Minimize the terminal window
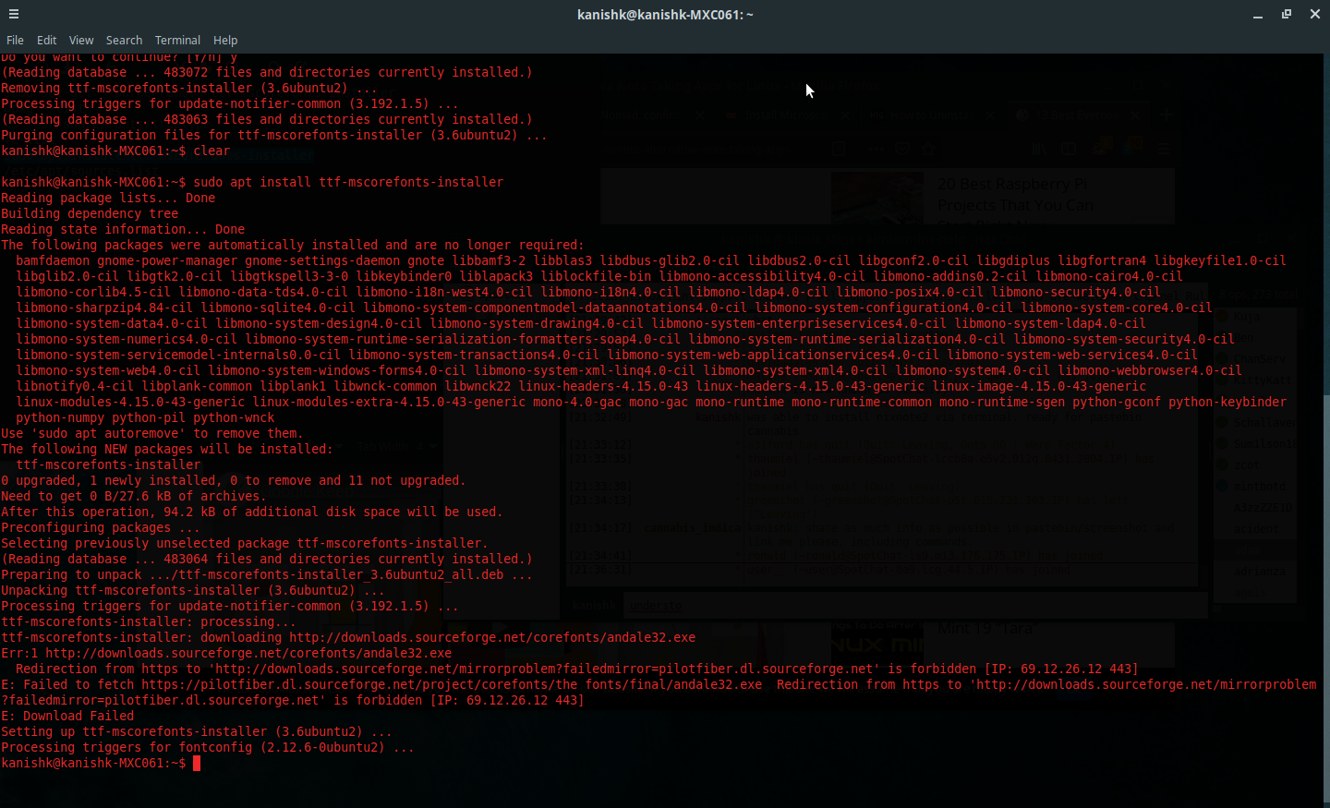This screenshot has height=808, width=1330. [x=1258, y=15]
